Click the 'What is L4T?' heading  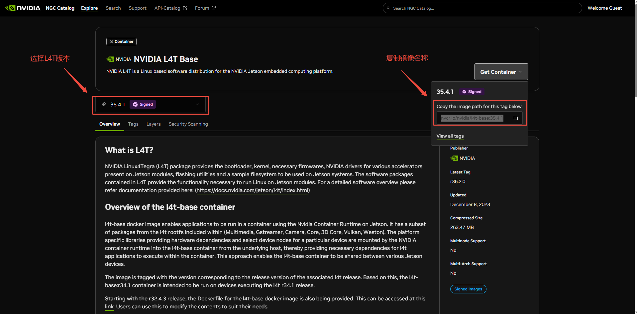(129, 150)
